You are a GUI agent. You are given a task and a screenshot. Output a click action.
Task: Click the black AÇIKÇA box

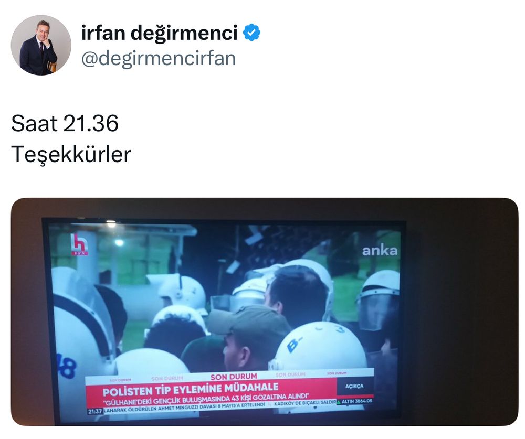354,386
